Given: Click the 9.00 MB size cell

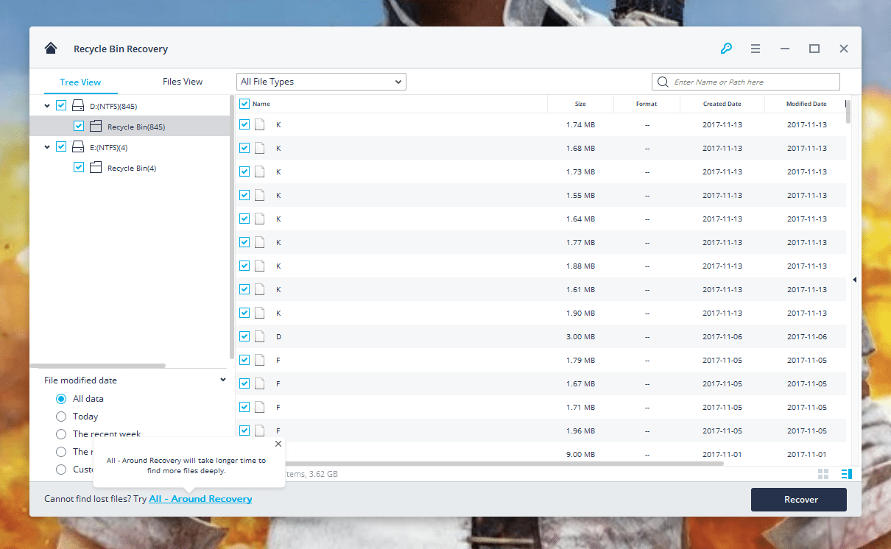Looking at the screenshot, I should (580, 454).
